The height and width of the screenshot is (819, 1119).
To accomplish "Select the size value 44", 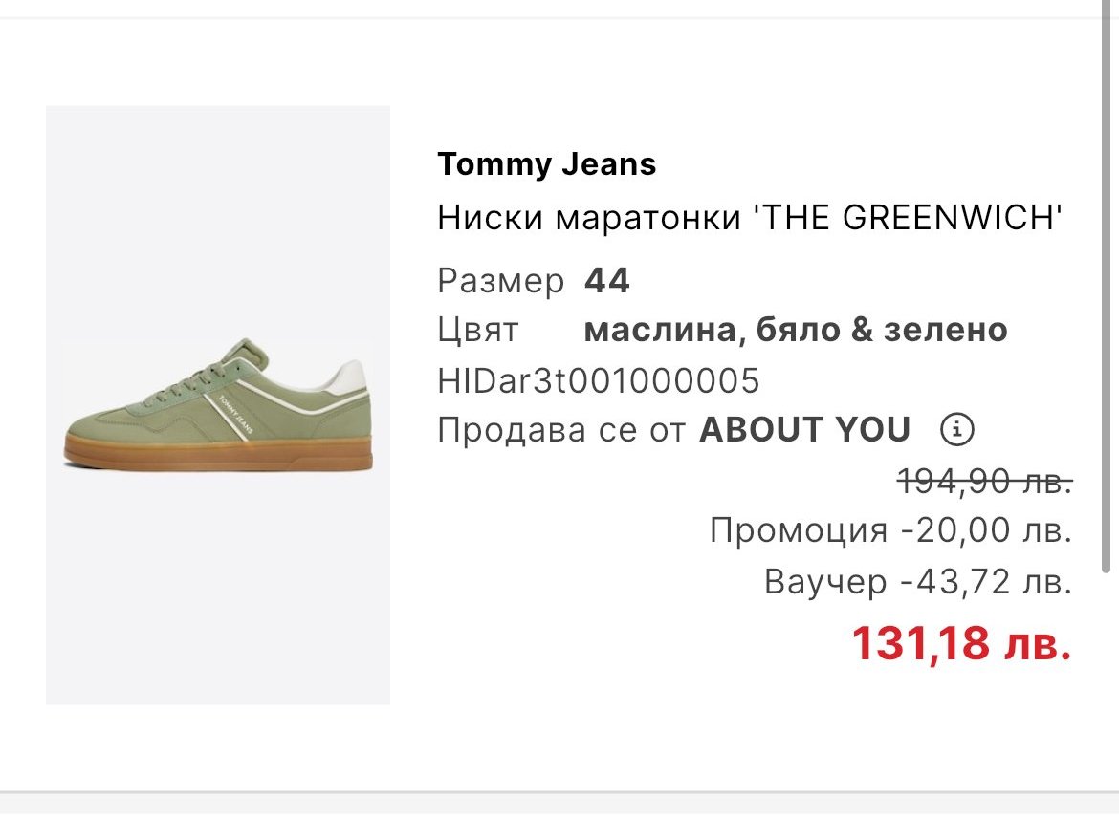I will point(607,281).
